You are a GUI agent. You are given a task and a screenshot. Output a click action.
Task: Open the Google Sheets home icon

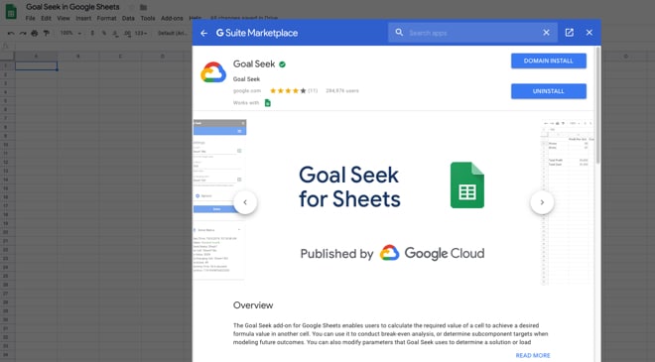coord(11,11)
